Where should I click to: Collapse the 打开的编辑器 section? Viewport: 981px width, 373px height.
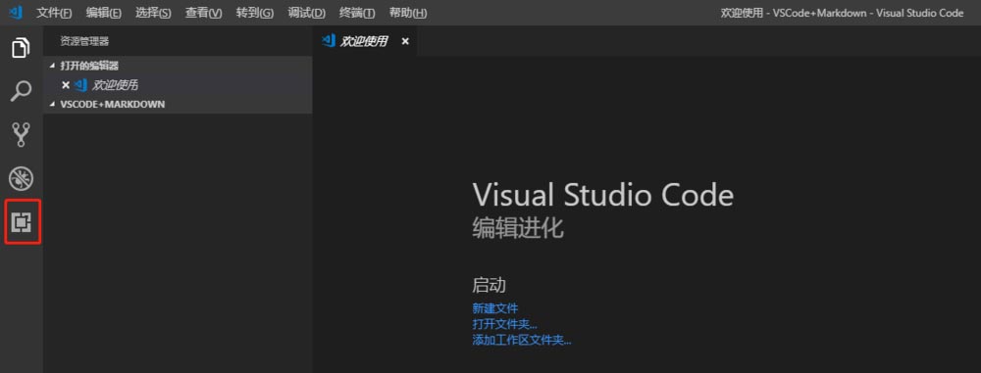pos(52,66)
